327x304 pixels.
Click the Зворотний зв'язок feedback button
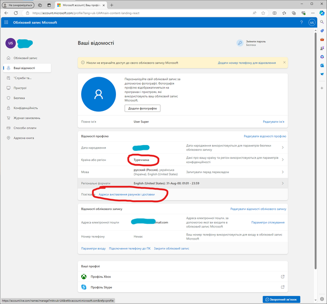pyautogui.click(x=282, y=299)
